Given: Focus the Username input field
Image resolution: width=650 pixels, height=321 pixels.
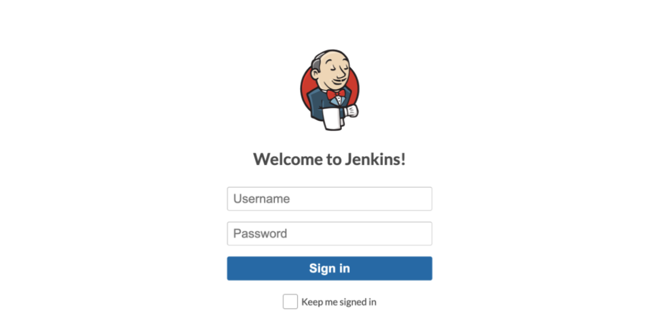Looking at the screenshot, I should pos(329,199).
